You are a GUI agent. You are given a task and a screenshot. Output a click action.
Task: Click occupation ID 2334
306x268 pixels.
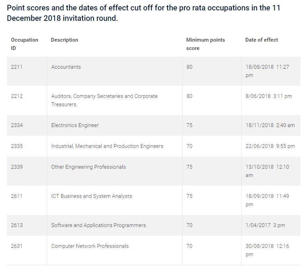click(17, 125)
